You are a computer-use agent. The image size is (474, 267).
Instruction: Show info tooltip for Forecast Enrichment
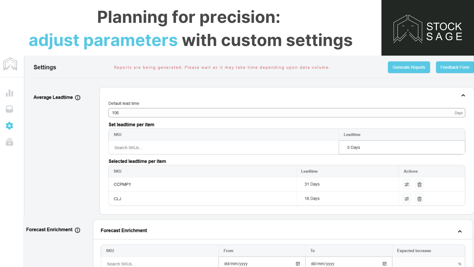pyautogui.click(x=78, y=230)
